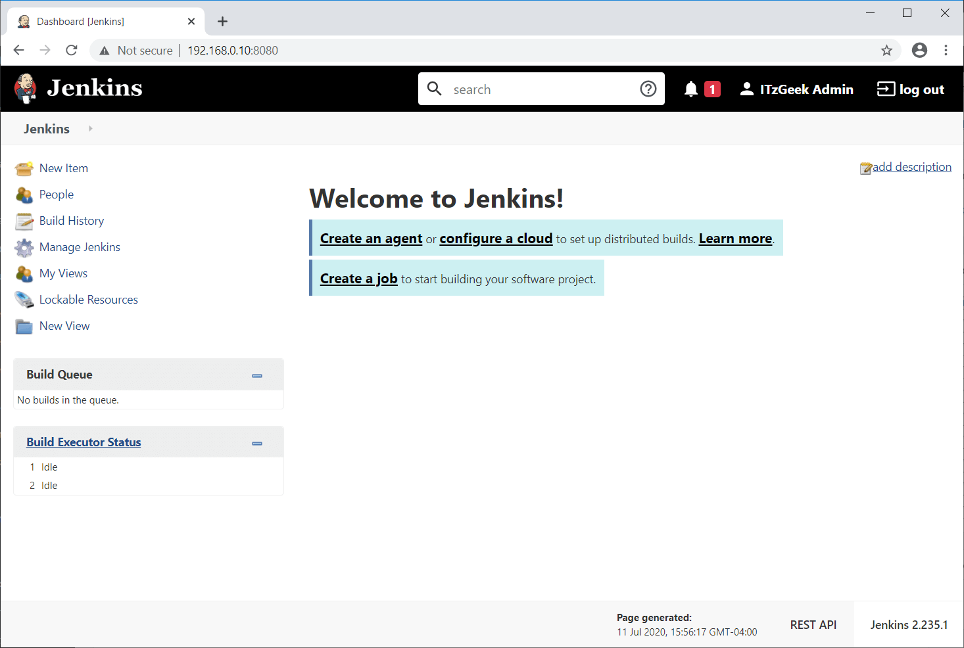Viewport: 964px width, 648px height.
Task: Click the page generated timestamp
Action: click(x=687, y=632)
